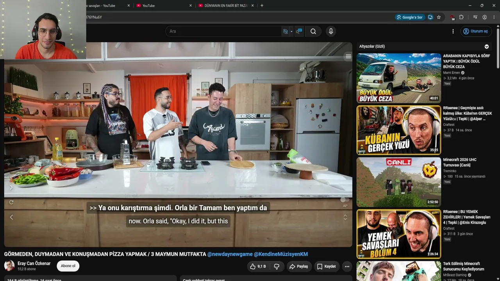This screenshot has width=500, height=281.
Task: Start voice search with the microphone icon
Action: coord(331,31)
